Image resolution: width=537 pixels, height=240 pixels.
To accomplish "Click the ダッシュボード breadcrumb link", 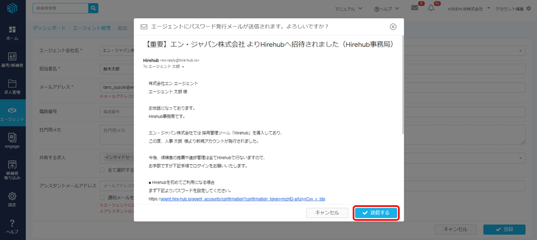I will coord(49,28).
